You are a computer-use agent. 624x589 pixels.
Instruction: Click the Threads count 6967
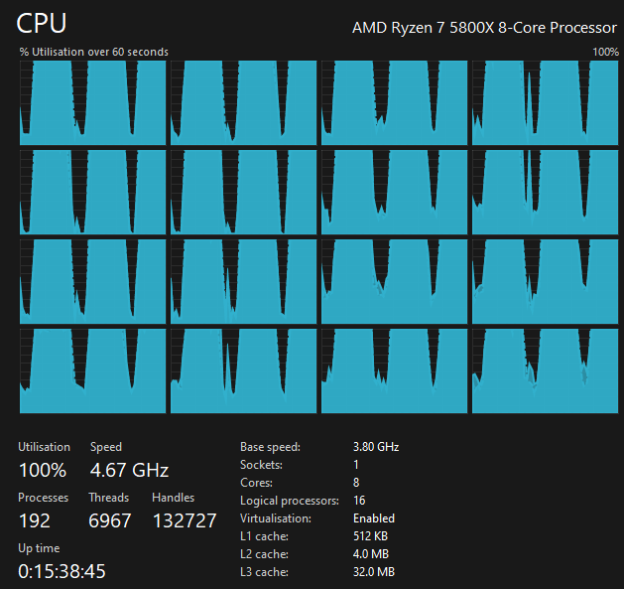110,520
